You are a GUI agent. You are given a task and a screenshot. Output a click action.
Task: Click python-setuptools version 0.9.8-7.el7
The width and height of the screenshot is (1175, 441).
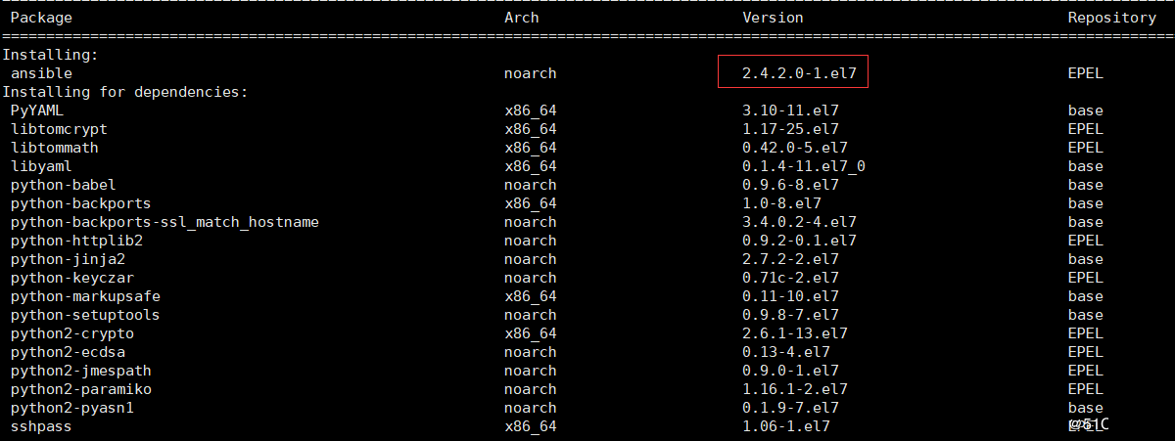point(790,315)
